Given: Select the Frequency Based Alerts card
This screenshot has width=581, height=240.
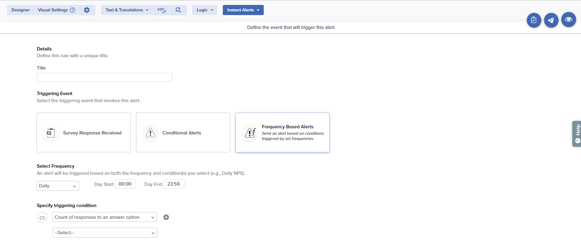Looking at the screenshot, I should 282,133.
